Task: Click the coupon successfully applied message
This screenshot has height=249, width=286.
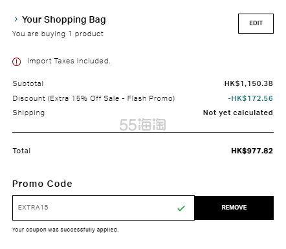Action: 65,230
